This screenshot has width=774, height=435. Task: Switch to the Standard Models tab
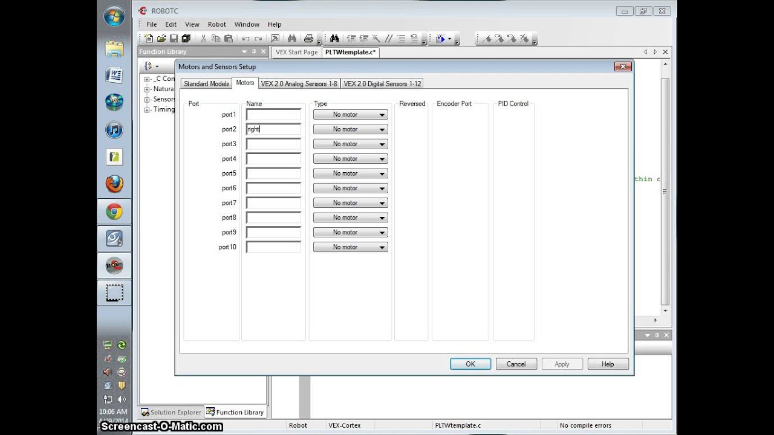pos(206,84)
